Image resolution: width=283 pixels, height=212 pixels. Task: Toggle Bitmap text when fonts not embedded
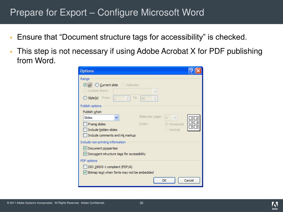85,172
